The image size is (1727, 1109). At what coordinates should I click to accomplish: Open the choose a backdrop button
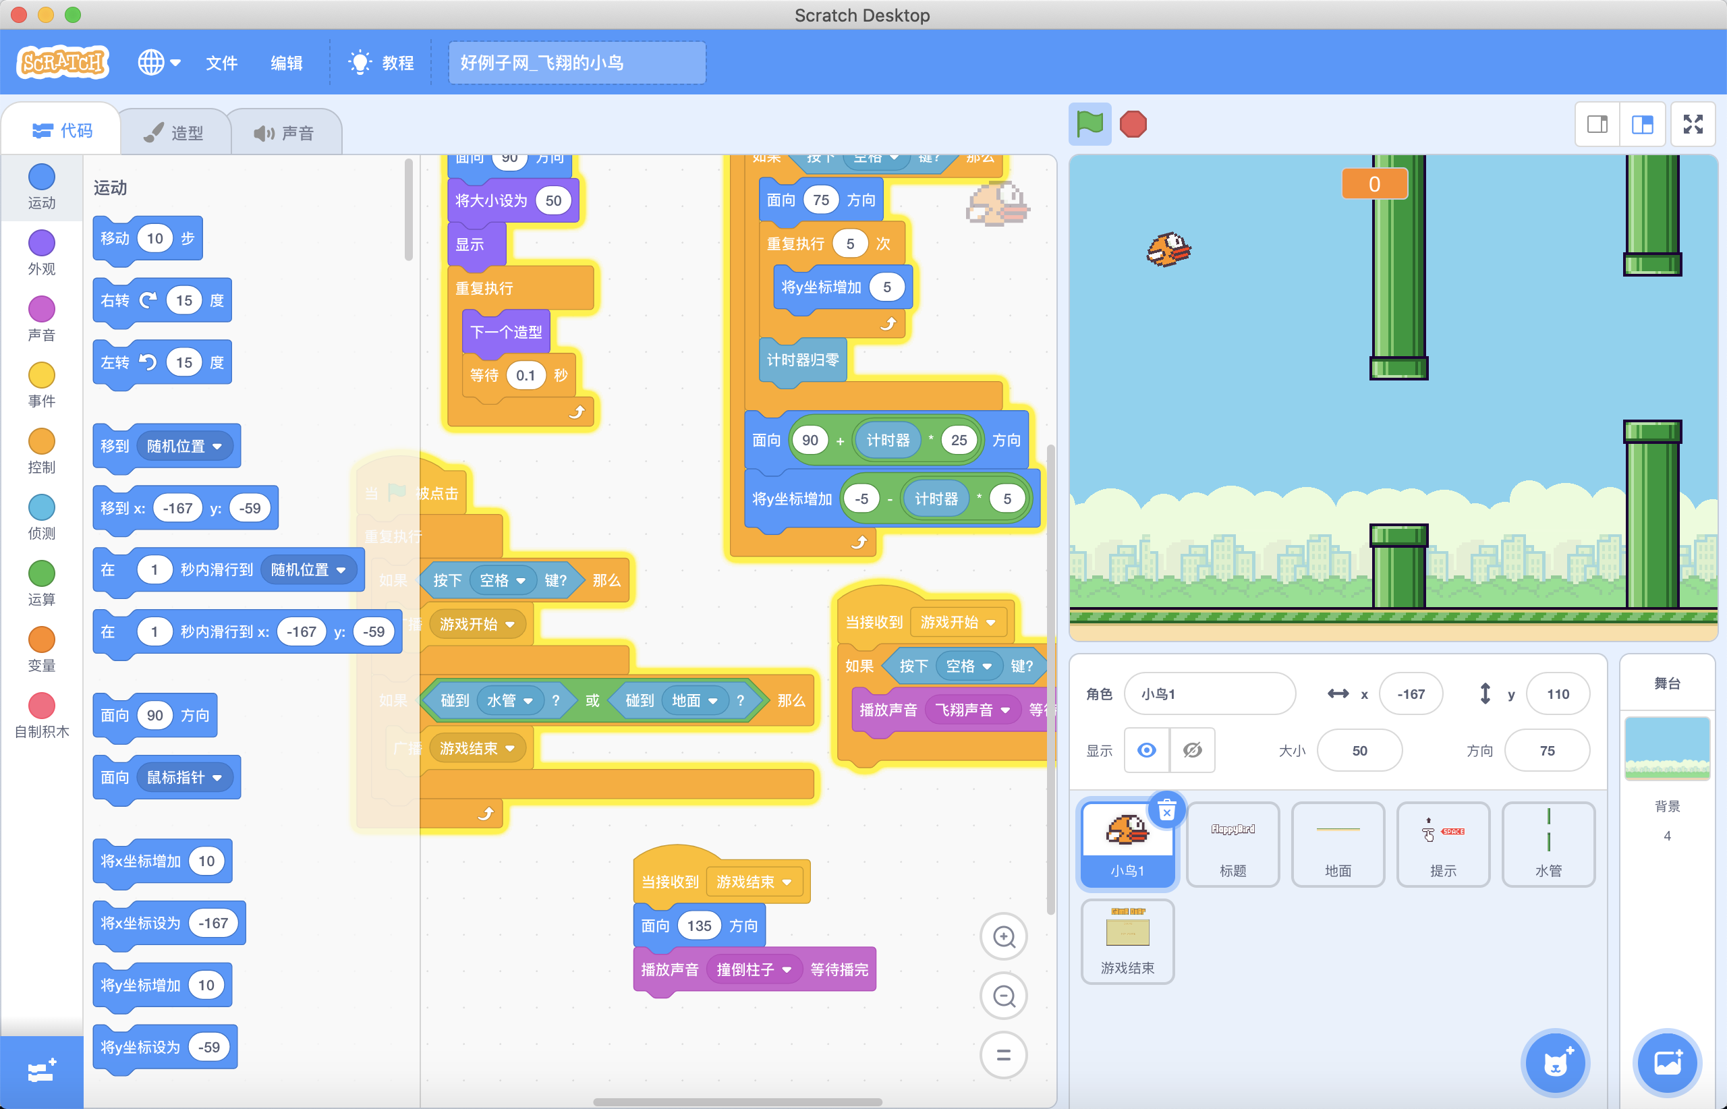click(x=1667, y=1062)
